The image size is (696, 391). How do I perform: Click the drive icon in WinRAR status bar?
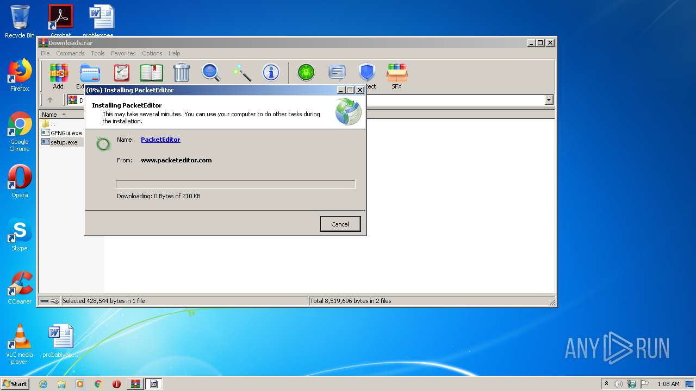tap(45, 301)
